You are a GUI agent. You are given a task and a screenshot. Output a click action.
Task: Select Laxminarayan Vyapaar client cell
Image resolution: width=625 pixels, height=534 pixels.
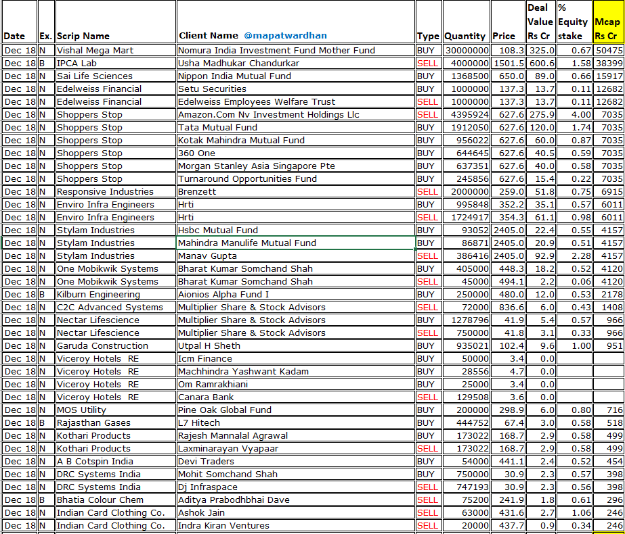296,448
